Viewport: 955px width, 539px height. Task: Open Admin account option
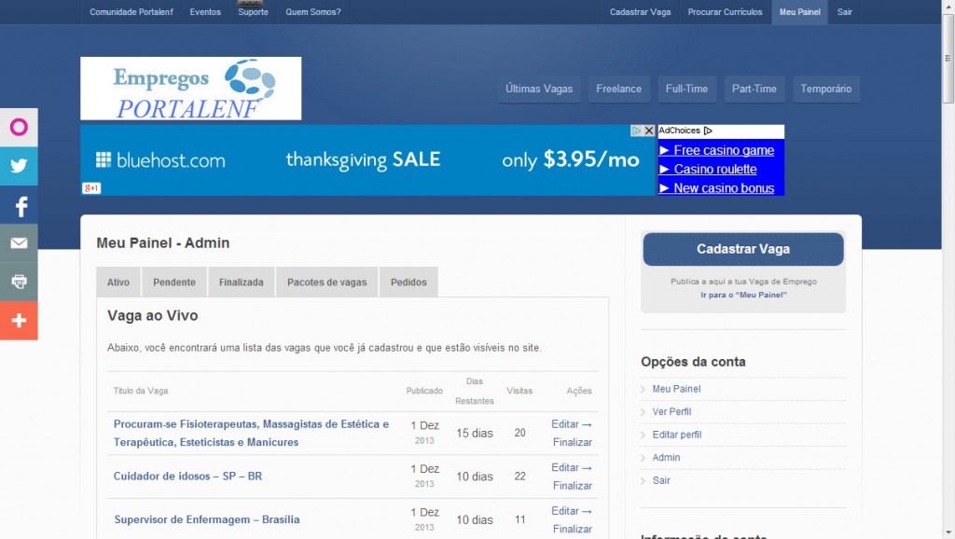[666, 457]
